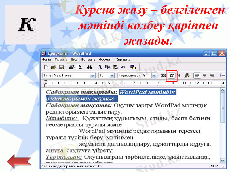
Task: Open a file with the folder icon
Action: pyautogui.click(x=54, y=67)
